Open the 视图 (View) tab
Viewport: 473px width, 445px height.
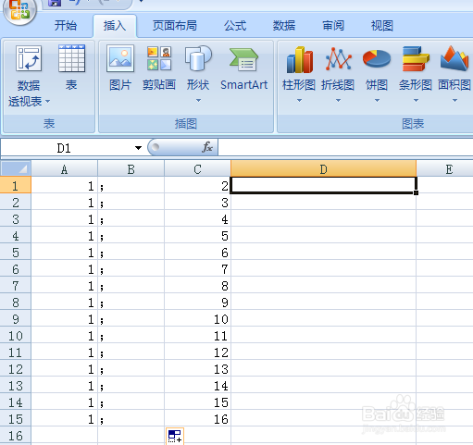point(382,25)
